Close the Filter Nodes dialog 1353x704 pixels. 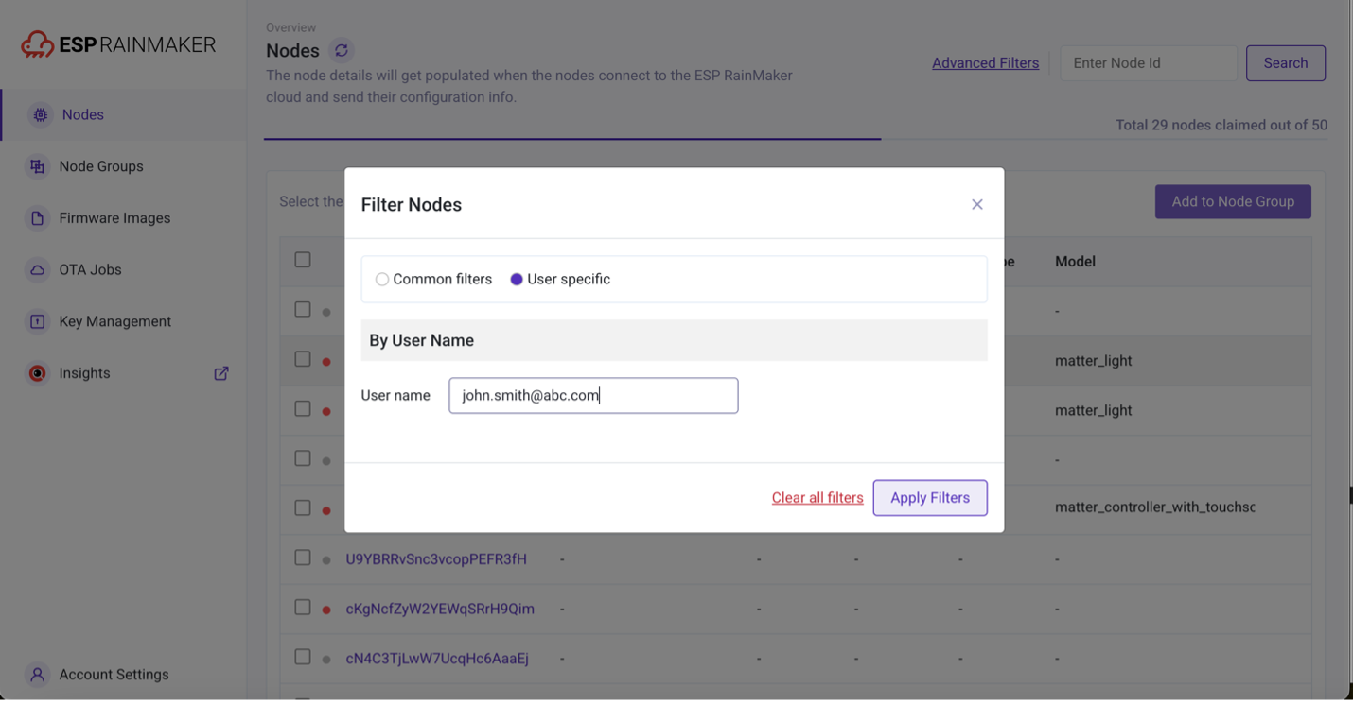pos(977,204)
